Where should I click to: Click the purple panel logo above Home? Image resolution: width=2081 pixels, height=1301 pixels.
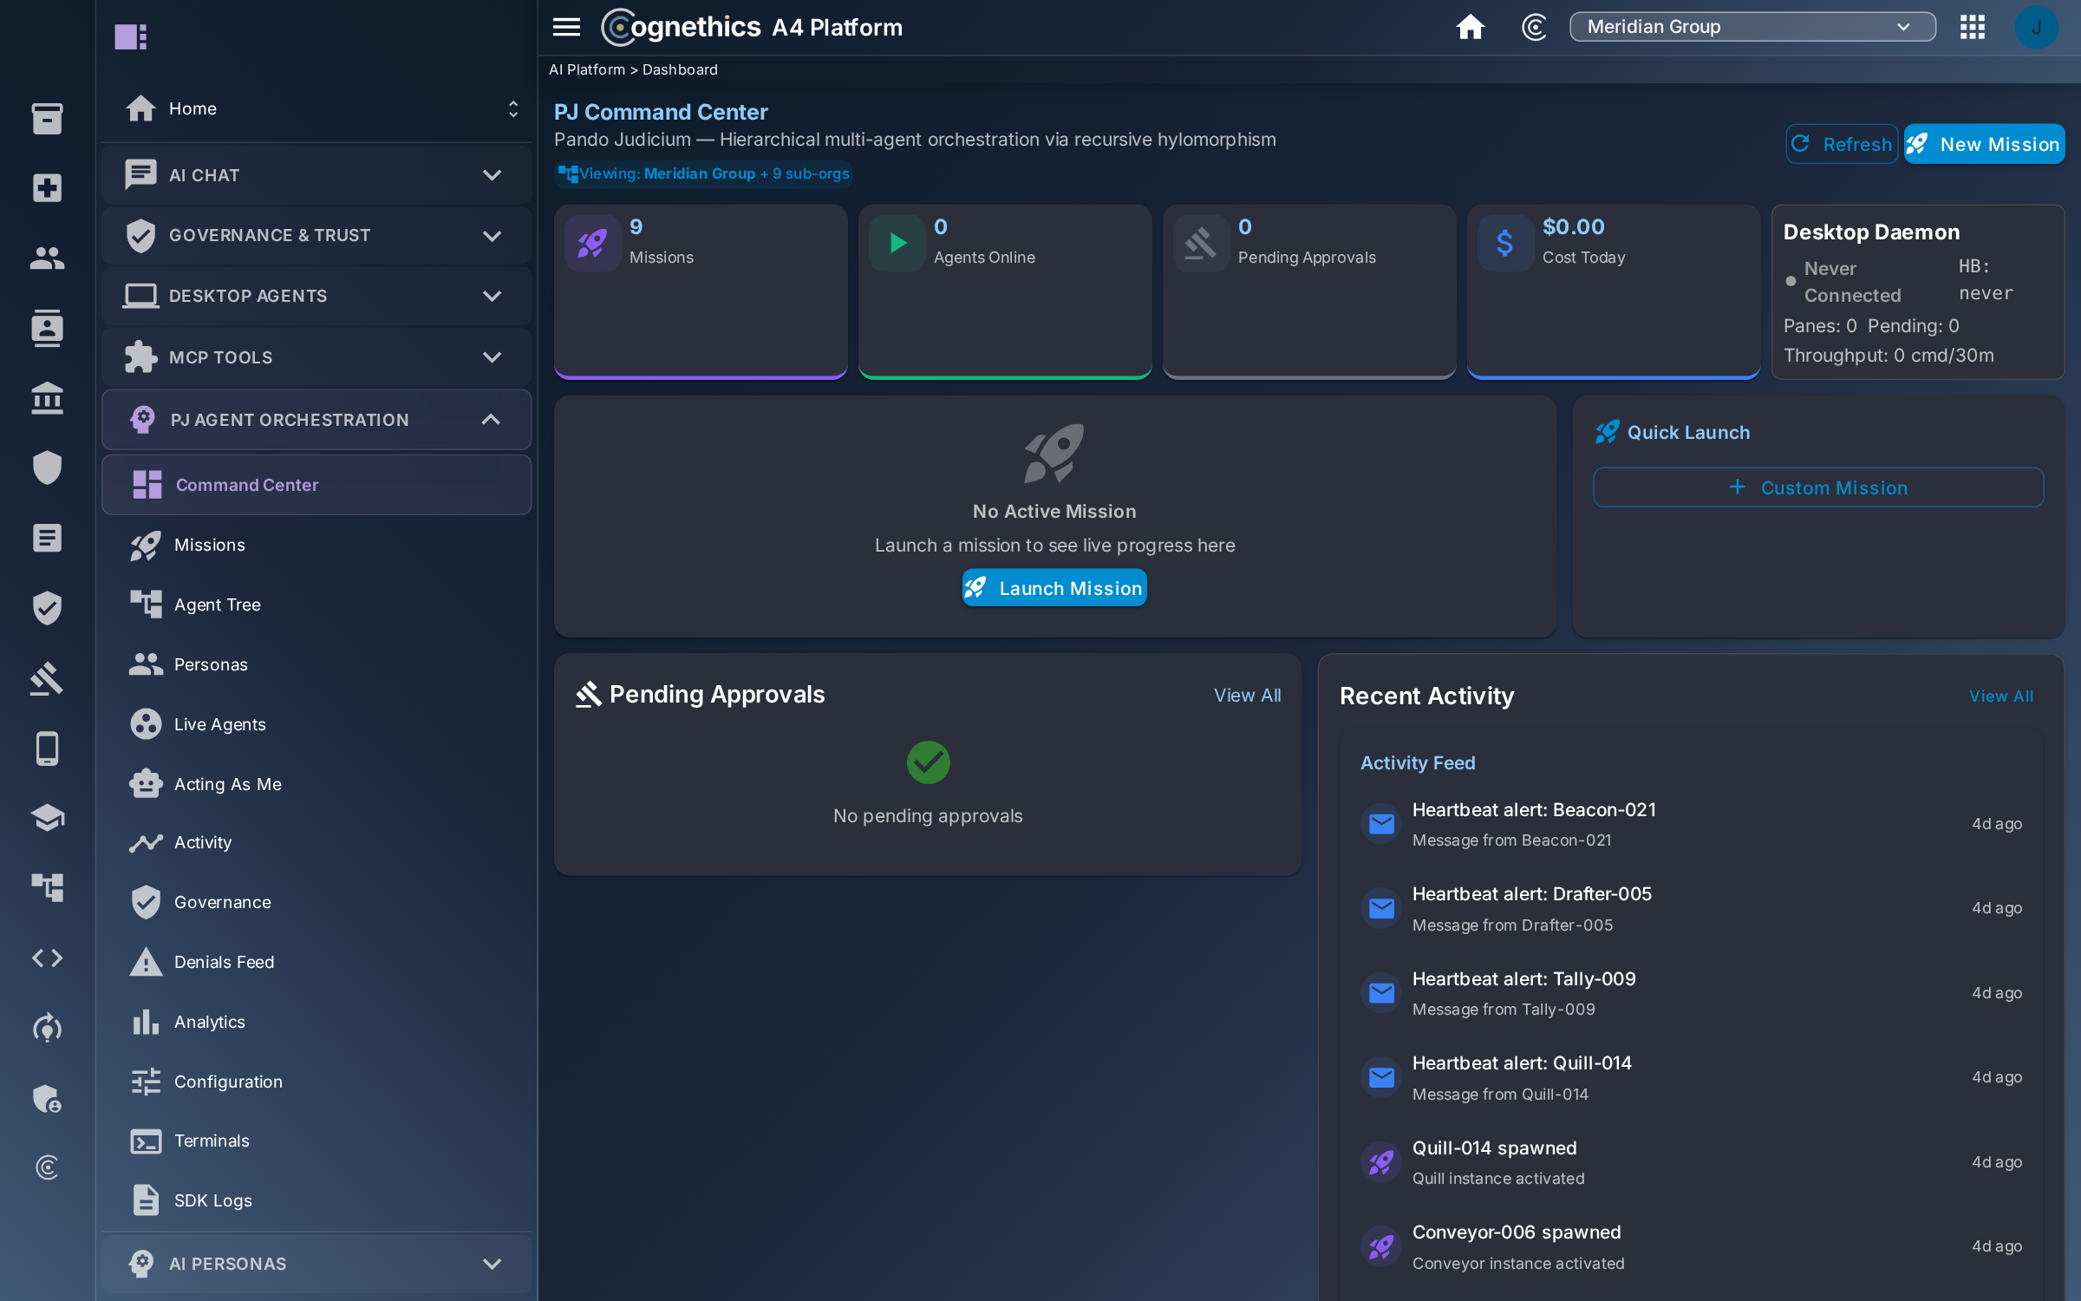[x=131, y=36]
